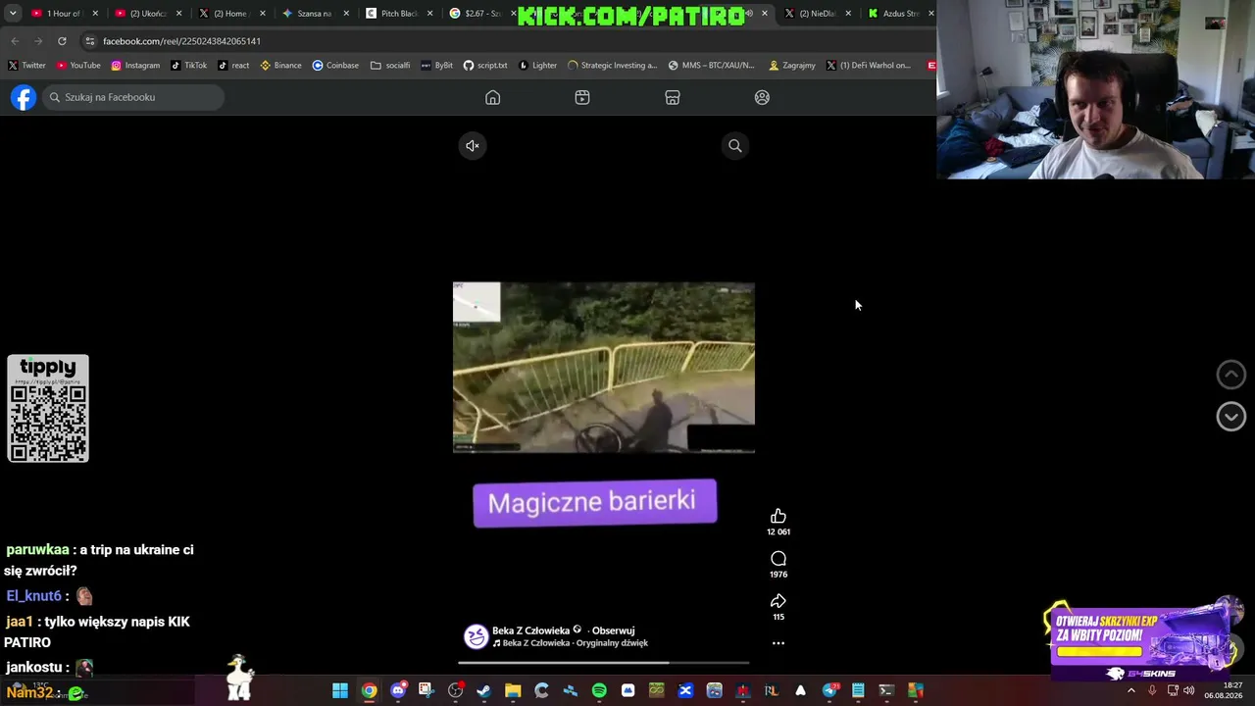1255x706 pixels.
Task: Open Facebook Reels icon
Action: [x=582, y=97]
